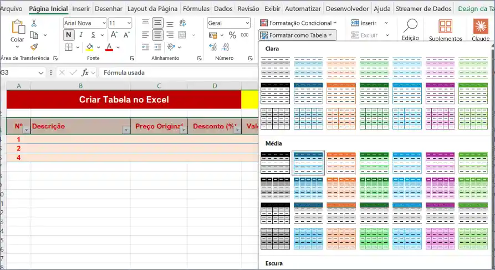Open the Name Box dropdown arrow
The width and height of the screenshot is (495, 270).
40,73
